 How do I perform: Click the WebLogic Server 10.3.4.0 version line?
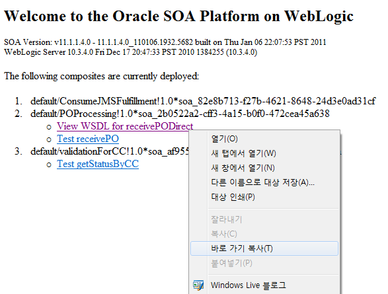[131, 52]
